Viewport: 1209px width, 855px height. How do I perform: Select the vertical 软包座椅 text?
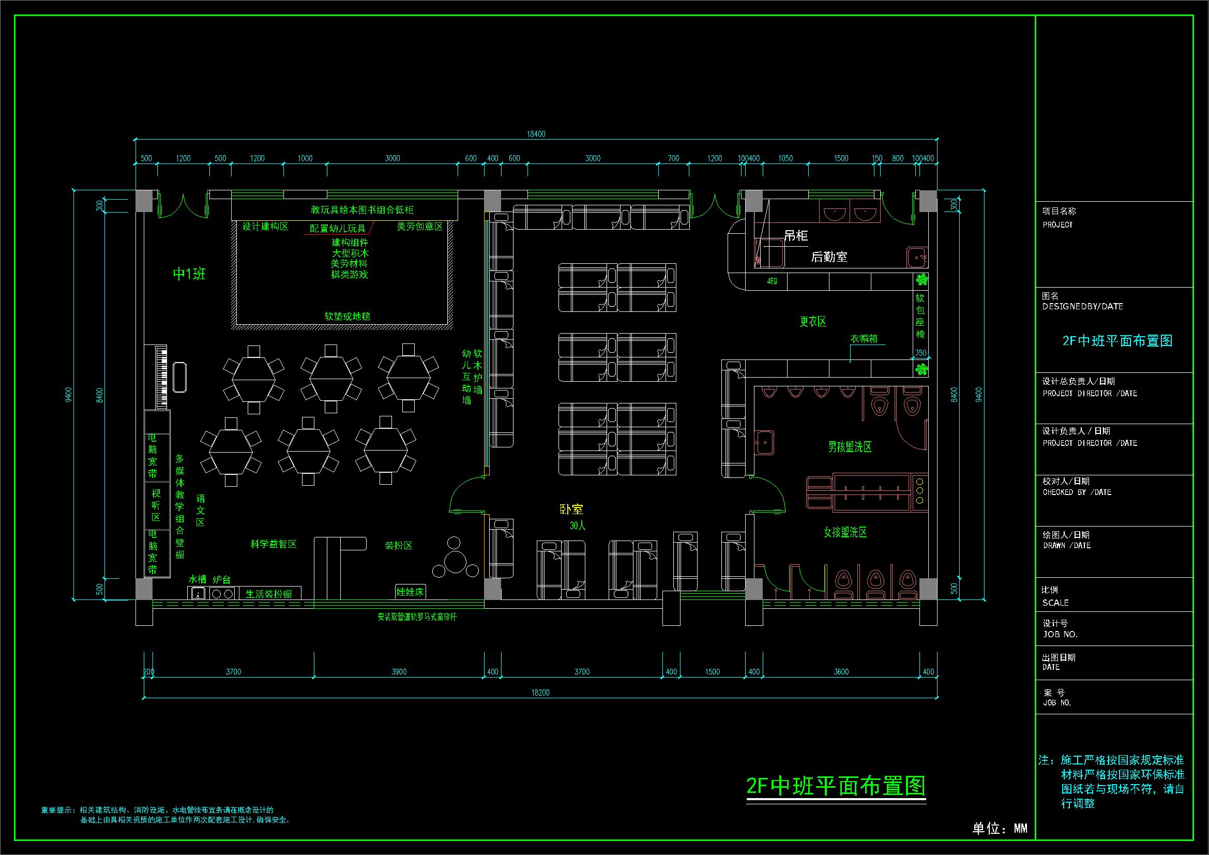pos(920,316)
